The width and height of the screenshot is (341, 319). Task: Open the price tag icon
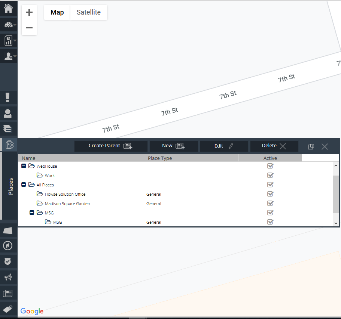8,309
